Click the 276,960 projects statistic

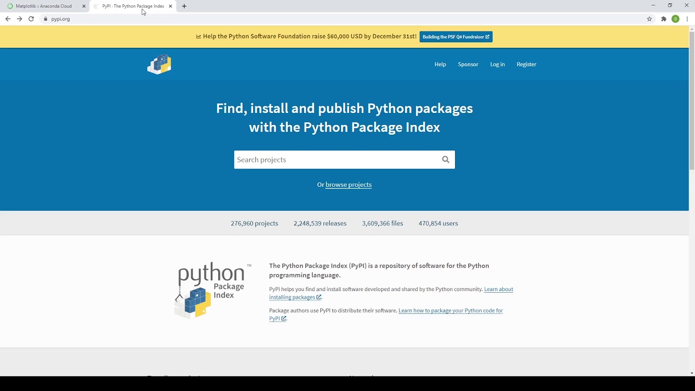[x=254, y=223]
